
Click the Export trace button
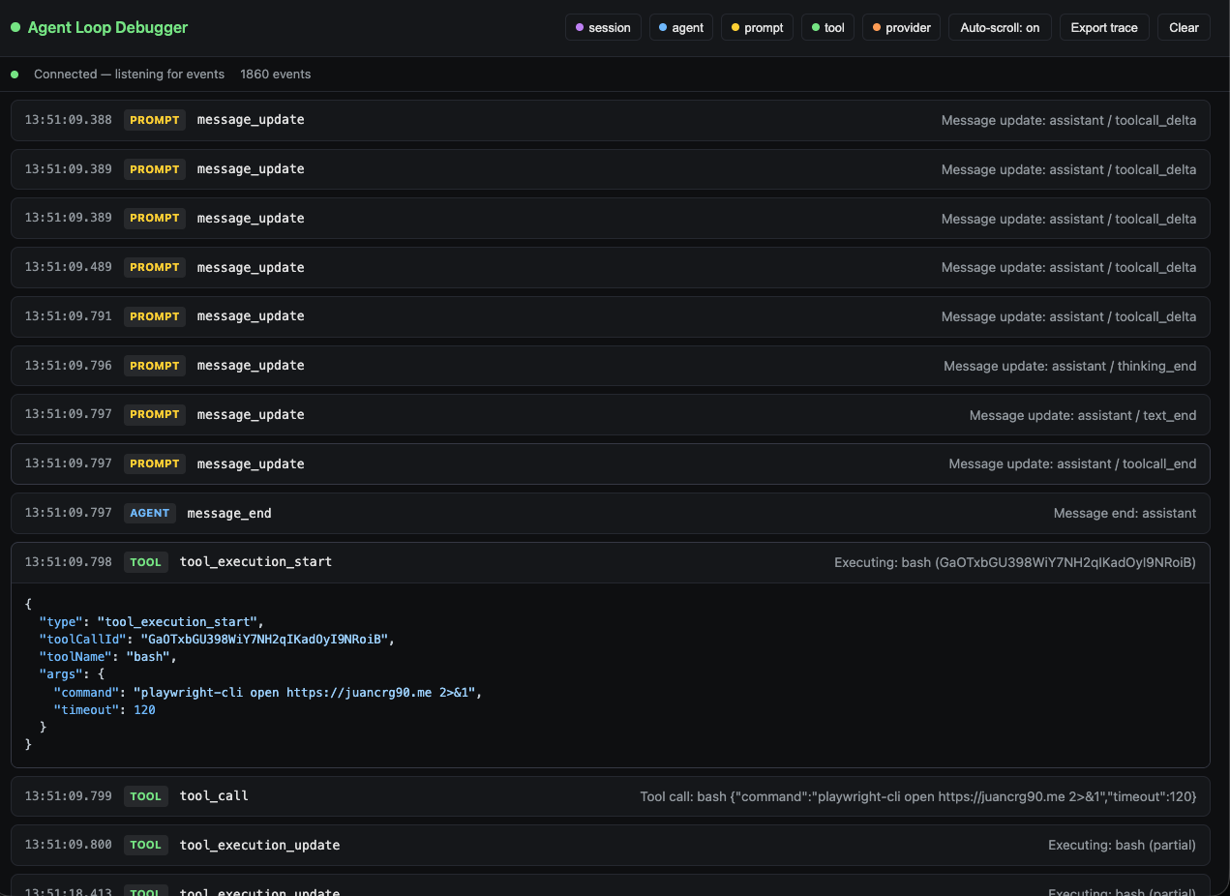pyautogui.click(x=1104, y=27)
